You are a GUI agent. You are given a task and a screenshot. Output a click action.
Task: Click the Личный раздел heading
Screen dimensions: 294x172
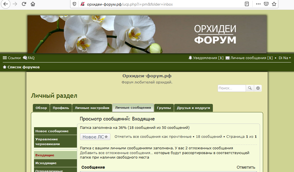pos(54,96)
